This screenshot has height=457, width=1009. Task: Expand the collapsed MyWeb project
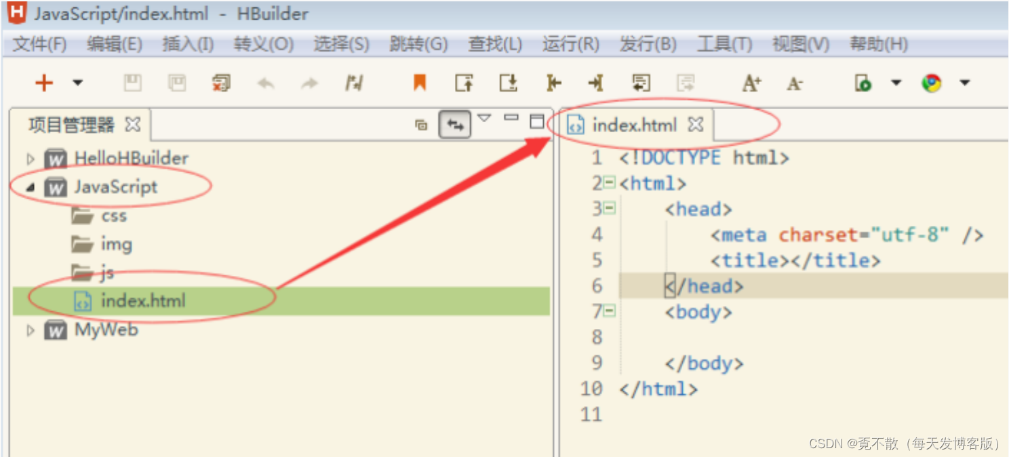30,330
